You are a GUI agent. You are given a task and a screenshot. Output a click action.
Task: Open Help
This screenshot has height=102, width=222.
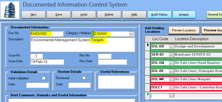pos(134,14)
